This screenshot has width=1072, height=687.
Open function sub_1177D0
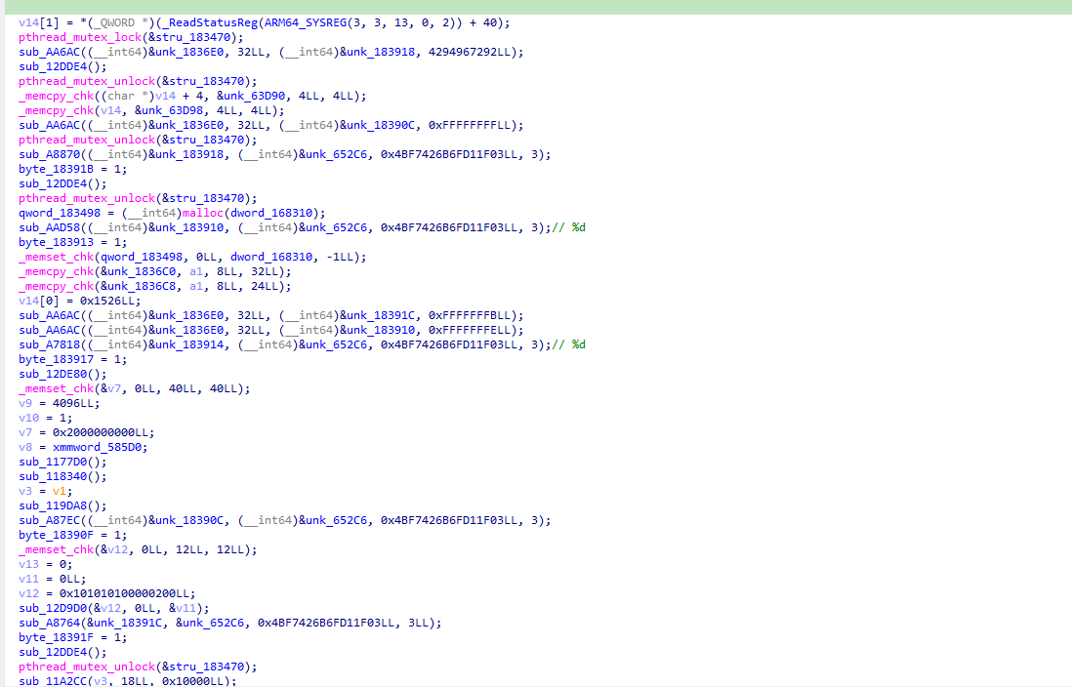53,463
